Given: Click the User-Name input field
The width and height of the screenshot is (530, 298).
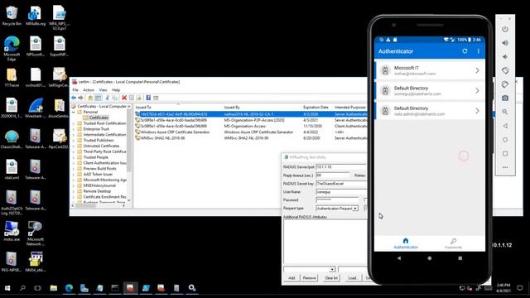Looking at the screenshot, I should [341, 192].
